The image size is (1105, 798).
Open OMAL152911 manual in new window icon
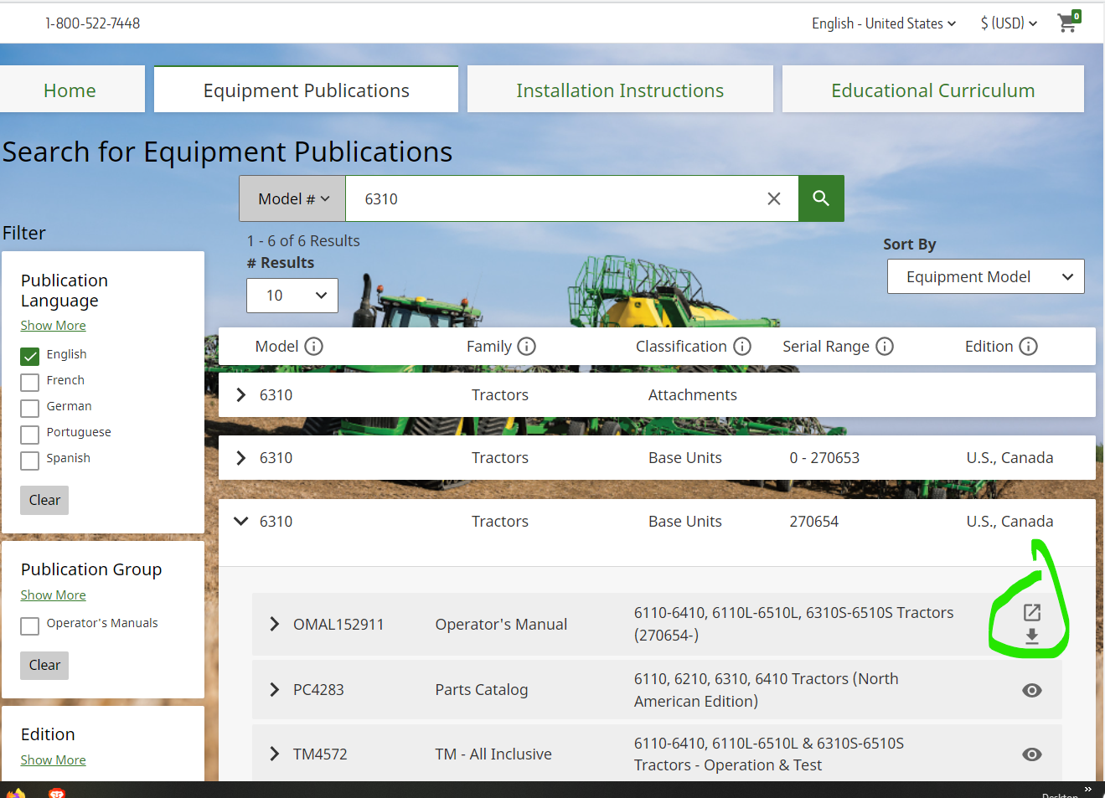(1031, 612)
